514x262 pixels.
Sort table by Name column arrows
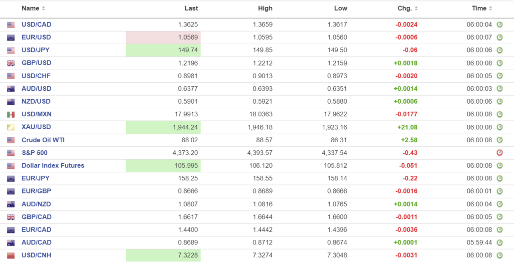[x=43, y=9]
